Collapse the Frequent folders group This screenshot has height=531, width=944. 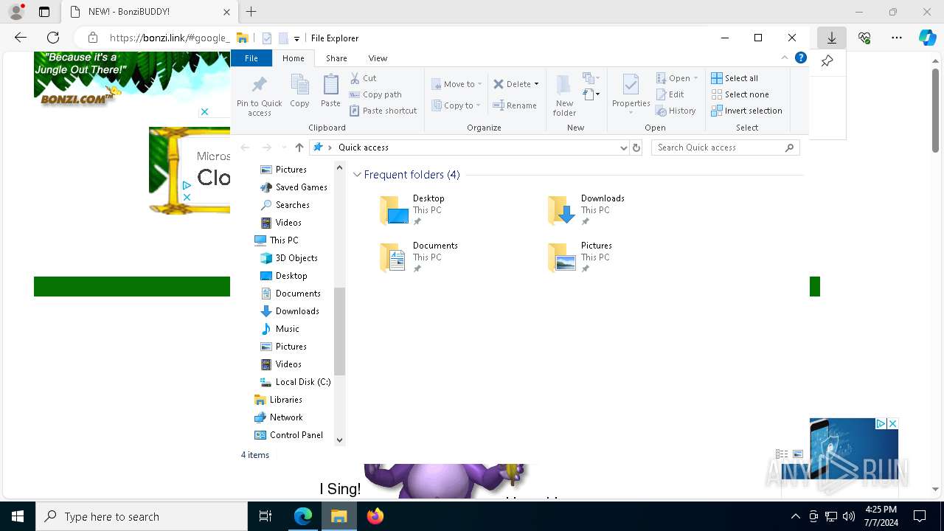point(358,175)
